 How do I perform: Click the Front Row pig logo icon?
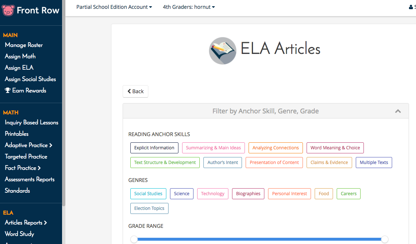(8, 10)
